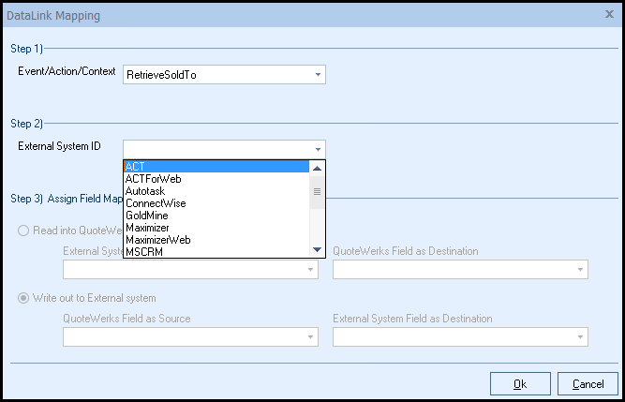Select ConnectWise as external system
The height and width of the screenshot is (402, 625).
click(x=216, y=203)
